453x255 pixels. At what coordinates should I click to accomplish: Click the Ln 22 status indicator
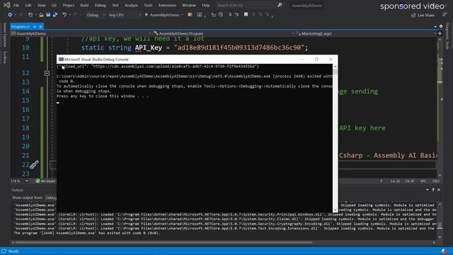click(395, 181)
